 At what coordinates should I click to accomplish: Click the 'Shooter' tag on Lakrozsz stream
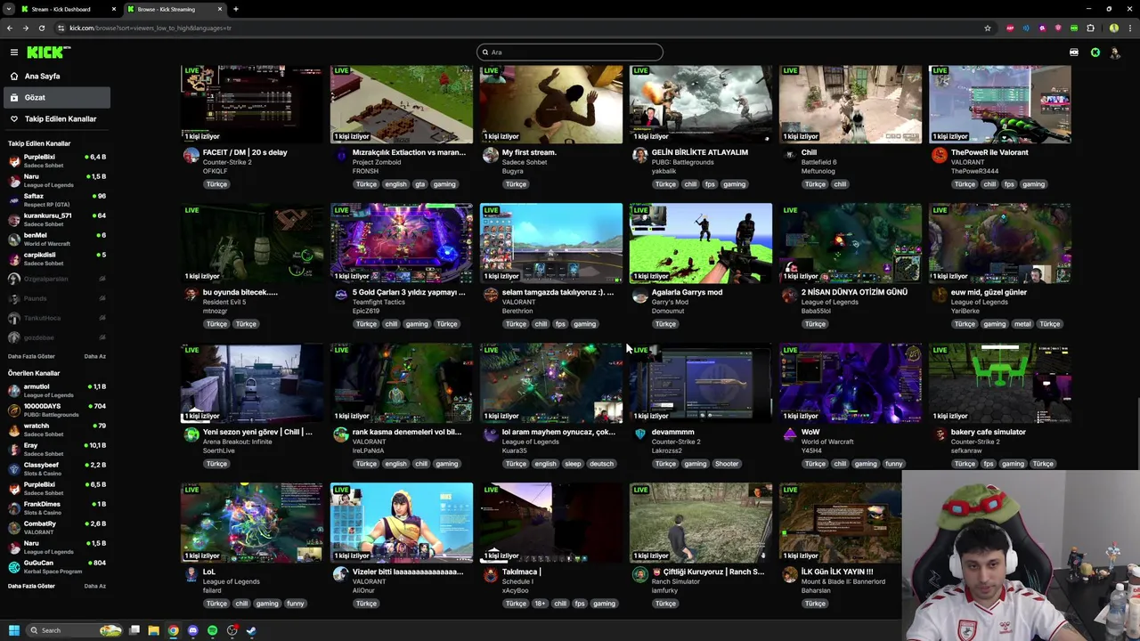[x=727, y=464]
